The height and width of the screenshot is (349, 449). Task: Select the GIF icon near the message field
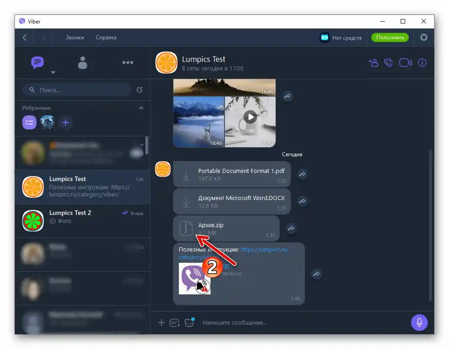point(175,323)
